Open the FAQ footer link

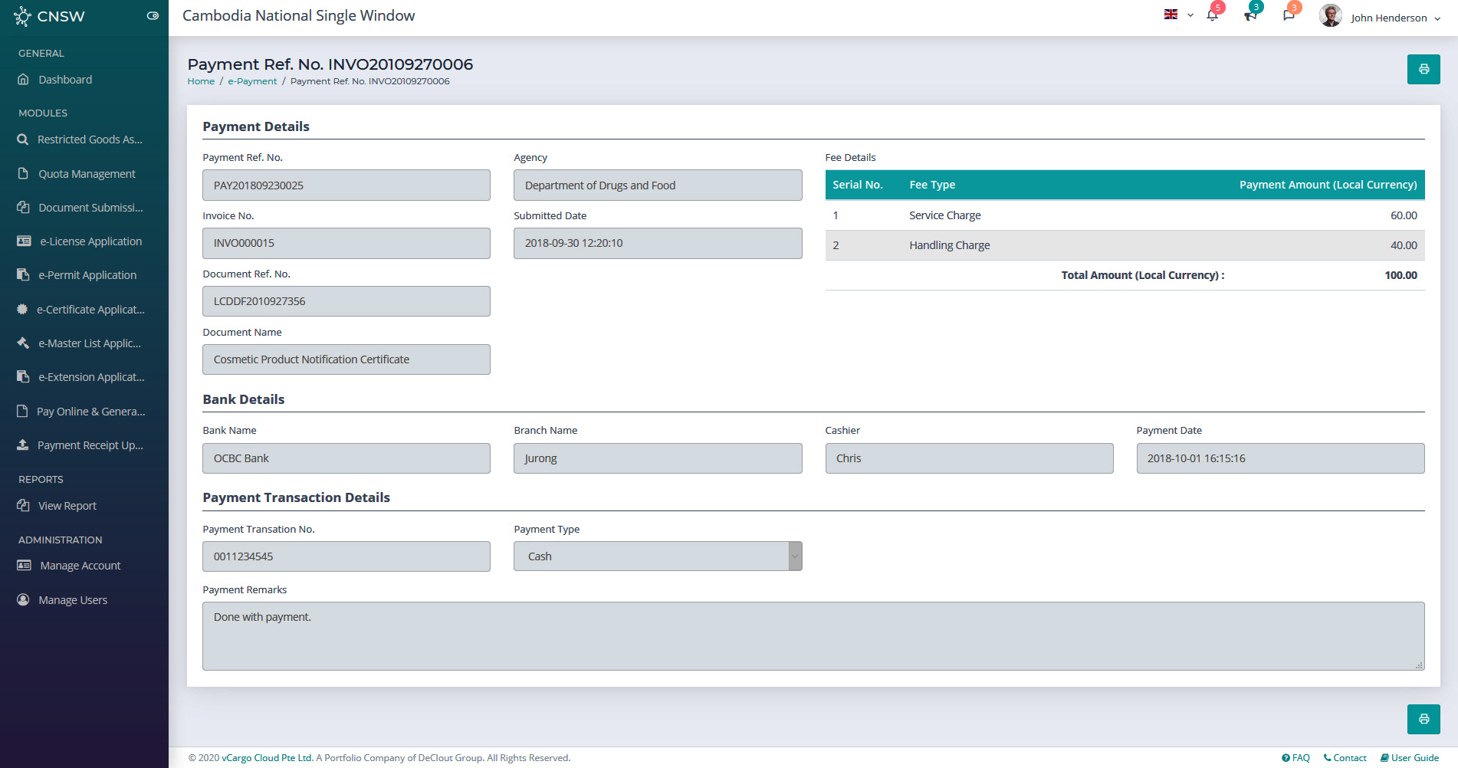pos(1295,758)
